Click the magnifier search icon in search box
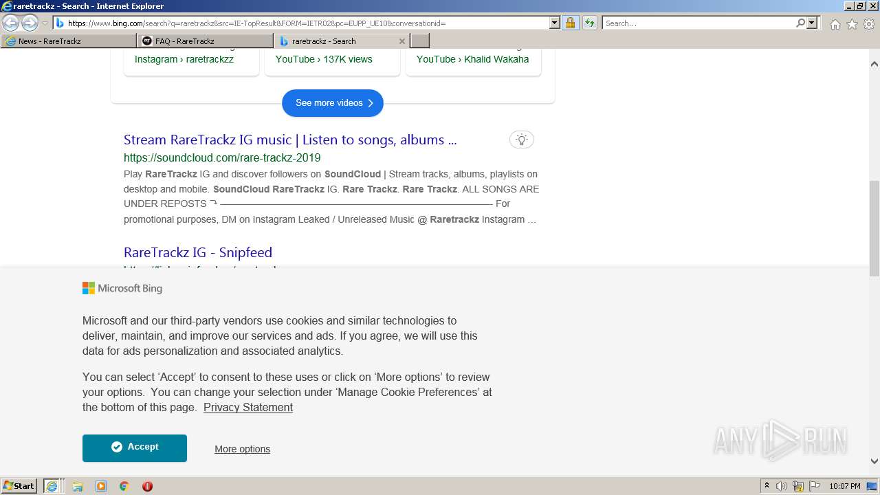Image resolution: width=880 pixels, height=495 pixels. [x=800, y=23]
